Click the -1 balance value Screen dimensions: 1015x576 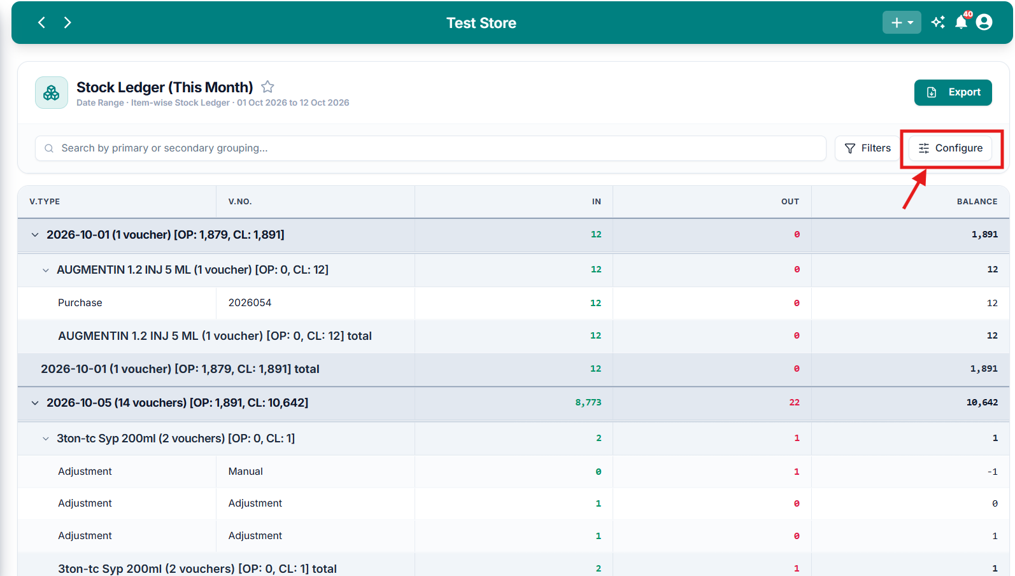click(992, 472)
